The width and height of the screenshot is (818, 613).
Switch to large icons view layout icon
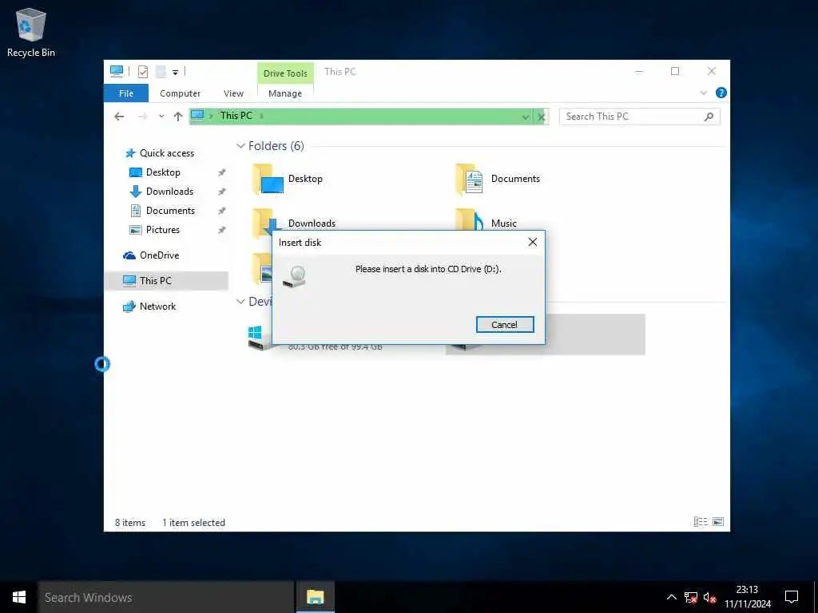(718, 522)
